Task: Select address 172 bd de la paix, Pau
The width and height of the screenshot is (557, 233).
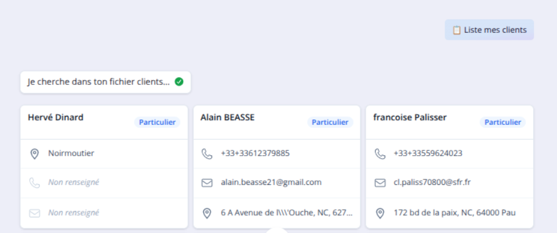Action: [455, 213]
